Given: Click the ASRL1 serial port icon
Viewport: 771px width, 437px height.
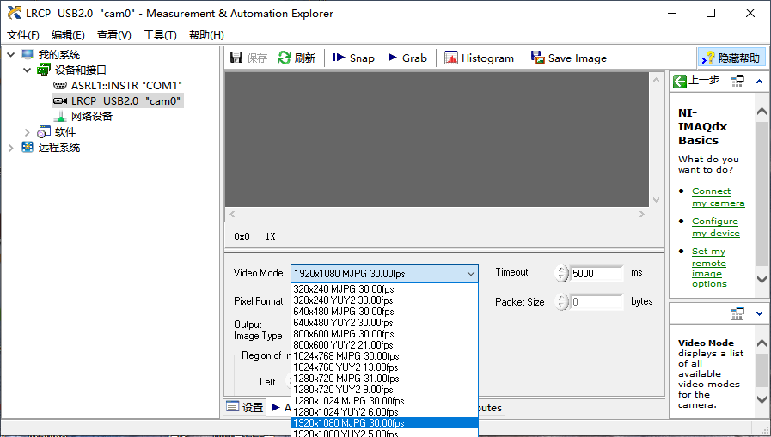Looking at the screenshot, I should pyautogui.click(x=60, y=85).
